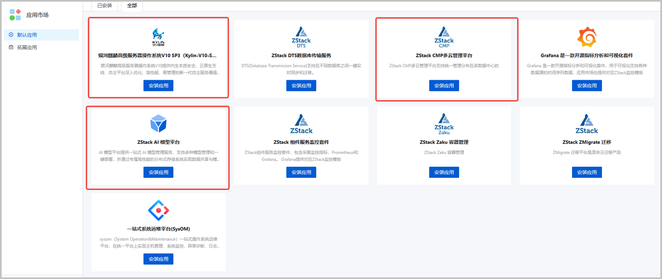Install the Kylin V10 SP3 application
Screen dimensions: 662x279
click(158, 85)
